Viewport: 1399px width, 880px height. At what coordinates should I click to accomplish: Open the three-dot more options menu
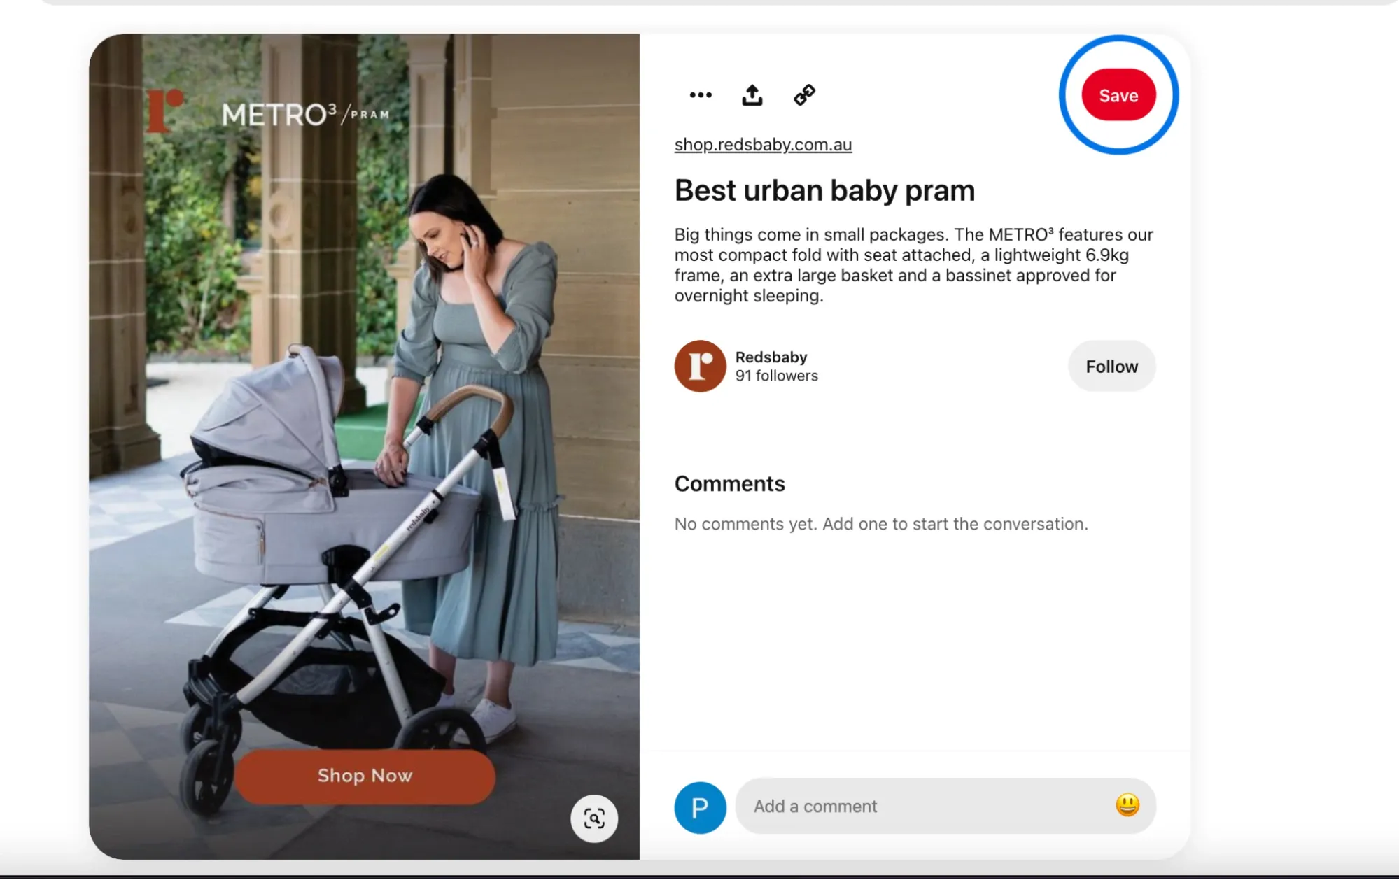[700, 95]
